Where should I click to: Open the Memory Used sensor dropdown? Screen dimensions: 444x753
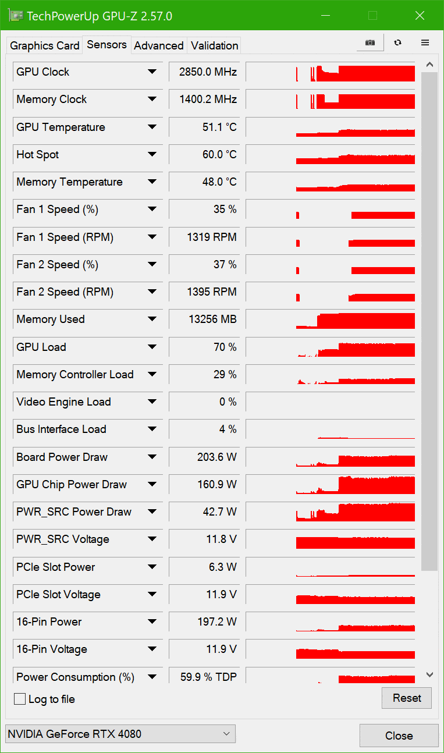pyautogui.click(x=152, y=319)
